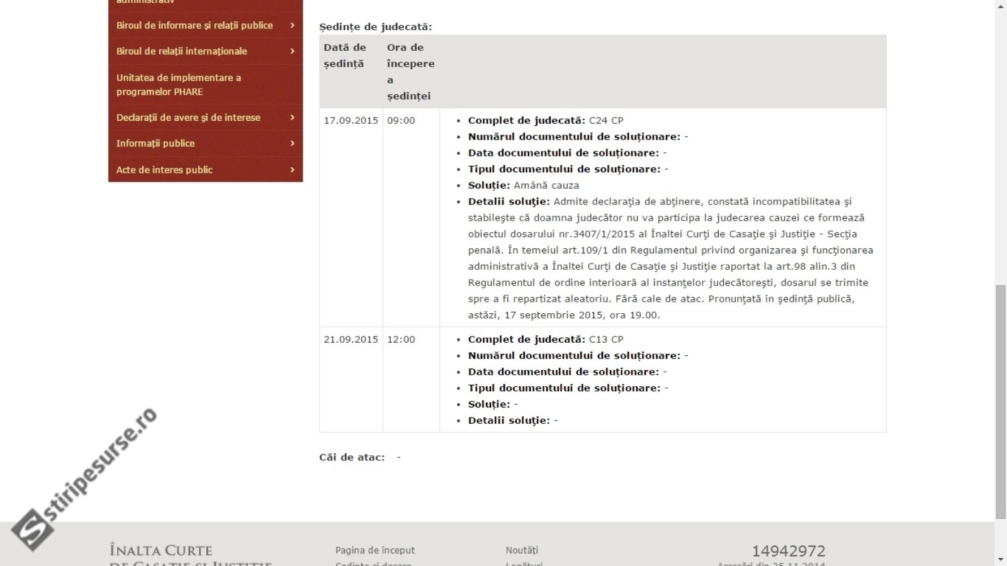Go to Informații publice section label

click(x=155, y=143)
